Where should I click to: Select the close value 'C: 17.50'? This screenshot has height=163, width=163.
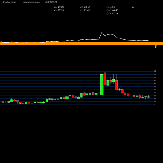pyautogui.click(x=59, y=10)
